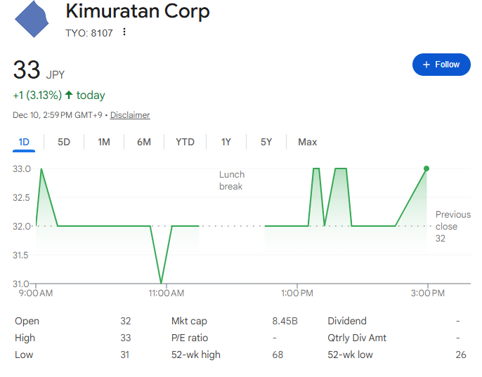This screenshot has height=377, width=482.
Task: Click the green up arrow price indicator
Action: click(69, 95)
